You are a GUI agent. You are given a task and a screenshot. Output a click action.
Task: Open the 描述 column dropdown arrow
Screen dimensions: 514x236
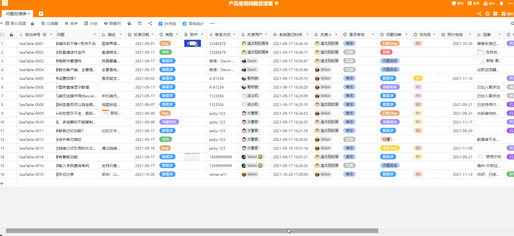click(121, 35)
